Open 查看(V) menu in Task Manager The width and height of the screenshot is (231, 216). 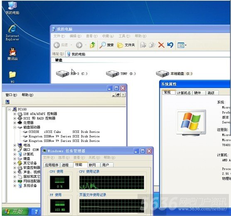click(x=79, y=157)
